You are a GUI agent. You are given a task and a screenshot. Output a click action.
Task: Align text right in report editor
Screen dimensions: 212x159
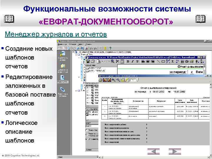click(153, 62)
